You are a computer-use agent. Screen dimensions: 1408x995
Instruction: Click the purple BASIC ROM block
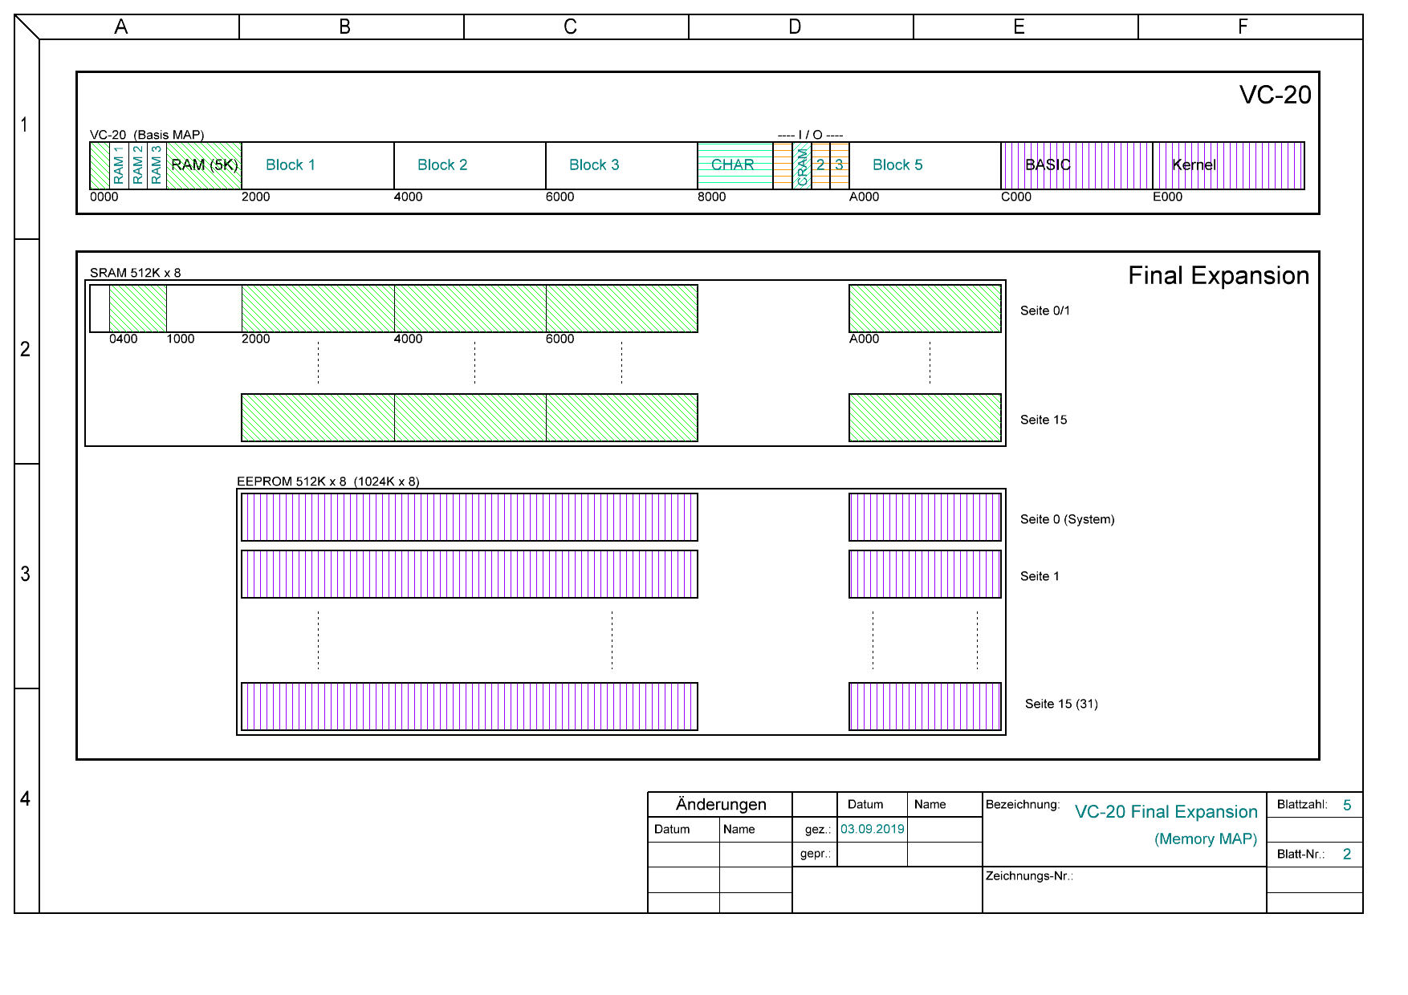[1048, 165]
